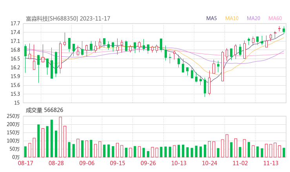Image resolution: width=290 pixels, height=172 pixels.
Task: Click the 成交量 566826 volume label
Action: 44,110
